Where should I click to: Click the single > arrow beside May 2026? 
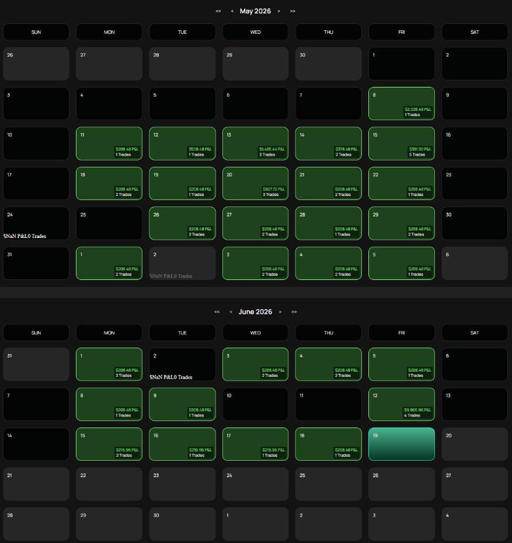pyautogui.click(x=278, y=11)
